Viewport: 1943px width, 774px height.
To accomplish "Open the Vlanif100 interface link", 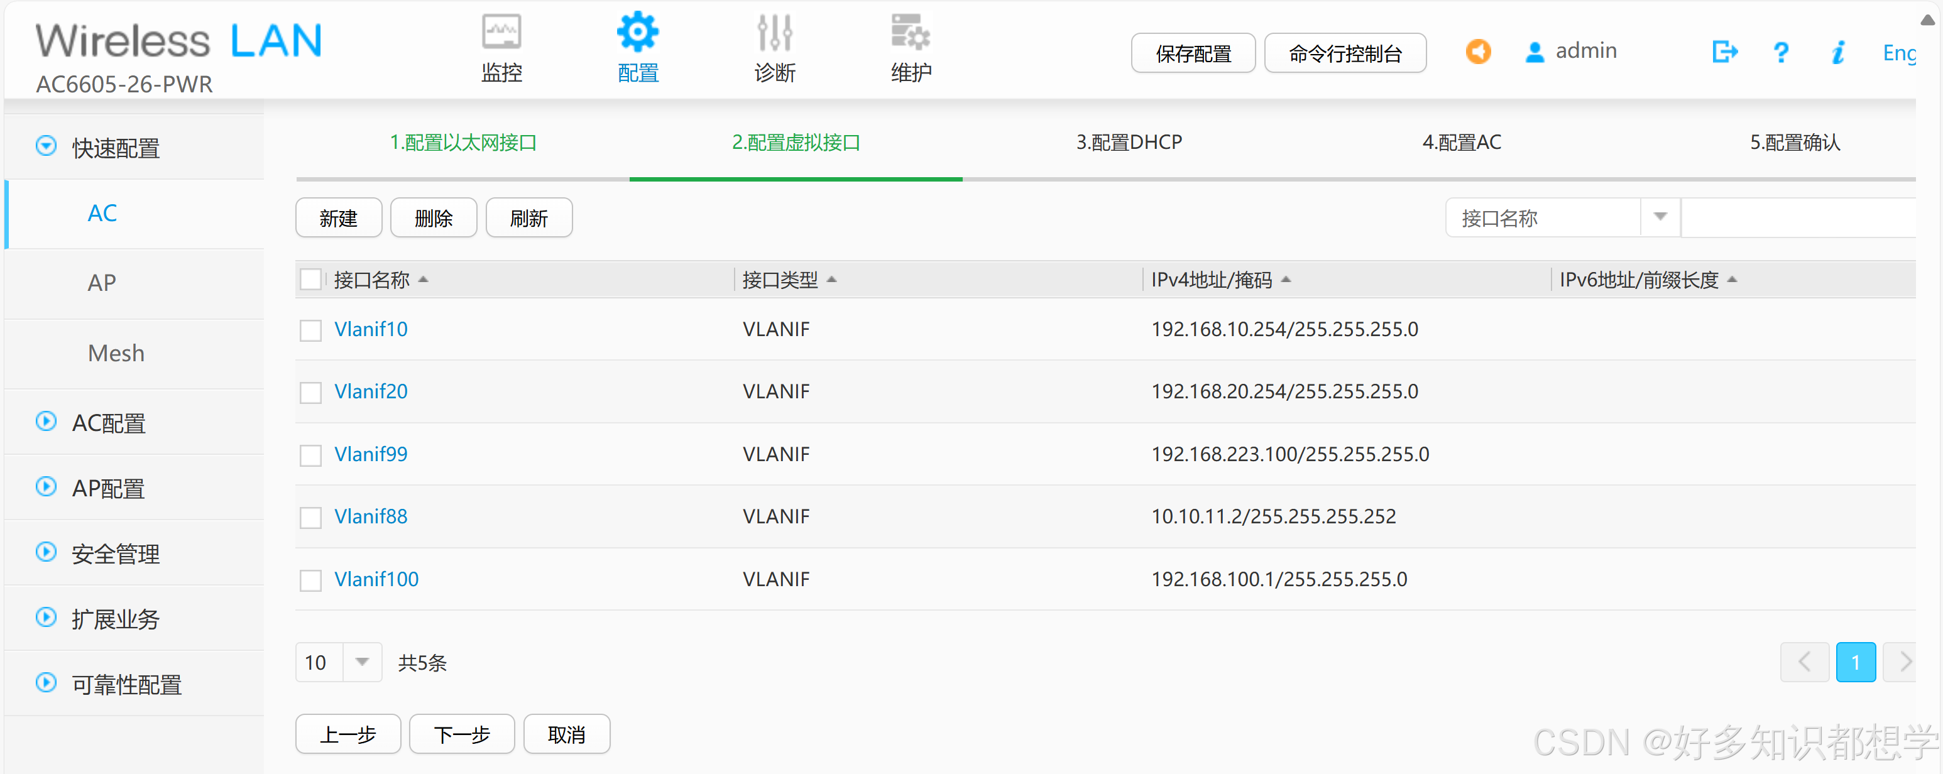I will pos(376,579).
